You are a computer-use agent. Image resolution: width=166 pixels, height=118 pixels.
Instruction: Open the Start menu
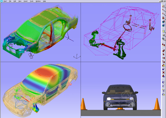point(5,1)
